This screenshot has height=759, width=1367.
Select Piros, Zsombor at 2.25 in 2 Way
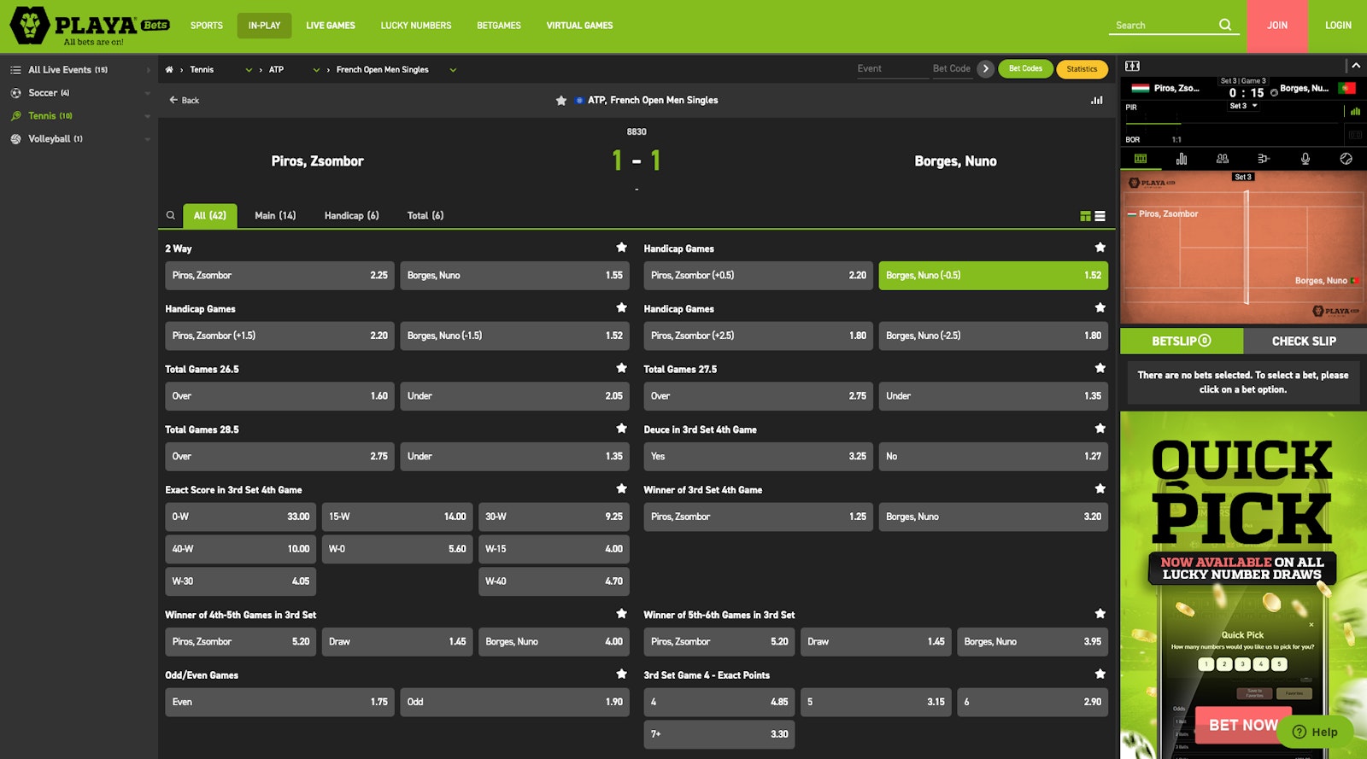(x=279, y=275)
